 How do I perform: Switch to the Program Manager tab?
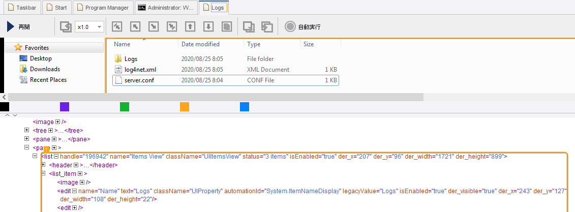coord(103,8)
